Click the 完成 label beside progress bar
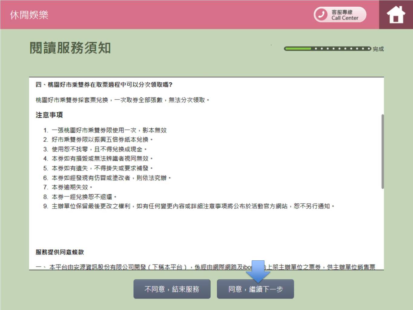The height and width of the screenshot is (310, 413). coord(378,49)
